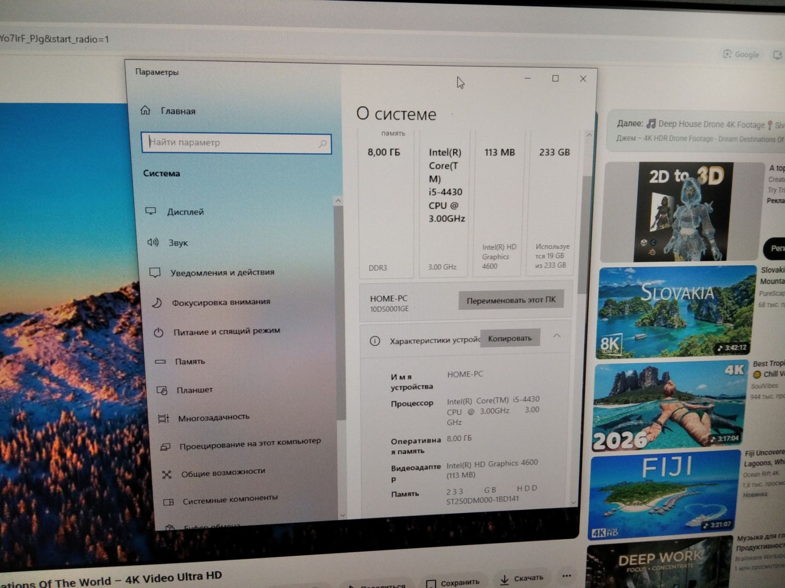Click the content pane scroll-down arrow
785x588 pixels.
click(574, 503)
